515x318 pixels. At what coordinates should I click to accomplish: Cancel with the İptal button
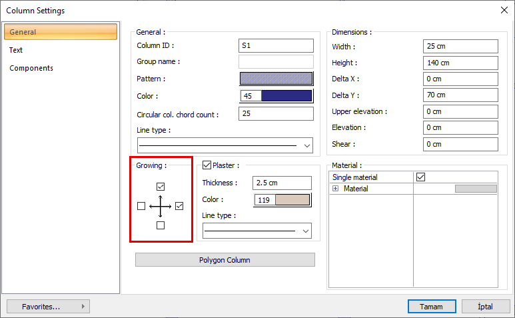(x=485, y=307)
